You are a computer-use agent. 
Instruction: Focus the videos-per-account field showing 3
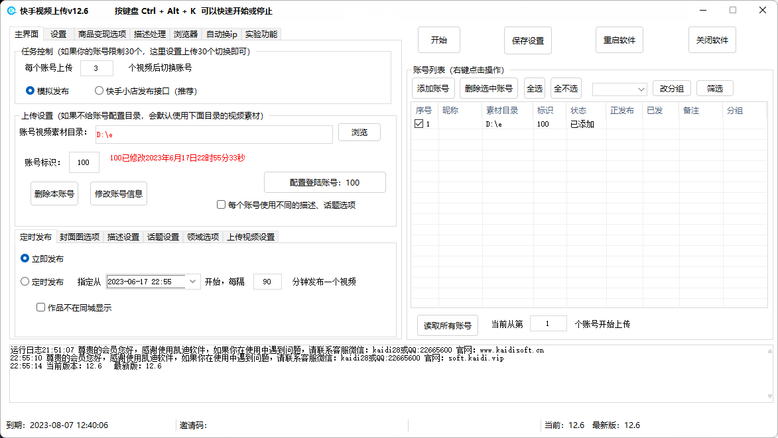click(97, 68)
